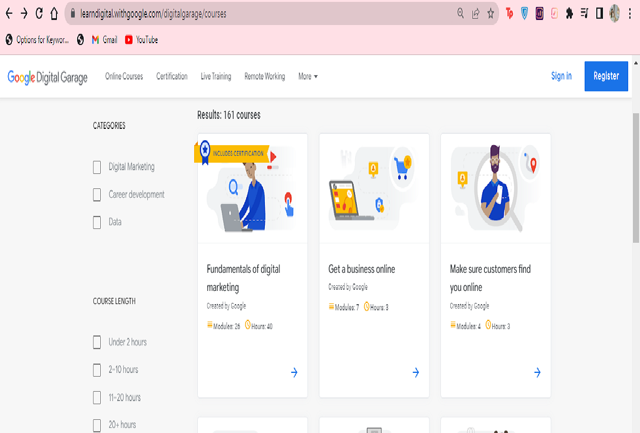Click the CATEGORIES heading
This screenshot has height=433, width=640.
[x=109, y=126]
